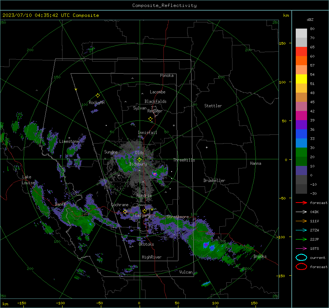Image resolution: width=329 pixels, height=308 pixels.
Task: Click the yellow diamond directly above Calgary label
Action: pyautogui.click(x=144, y=211)
